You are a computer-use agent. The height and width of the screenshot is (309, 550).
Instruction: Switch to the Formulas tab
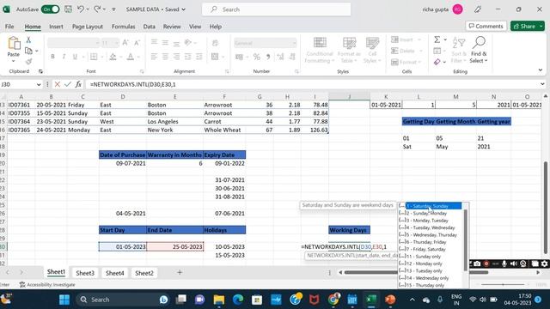point(123,27)
